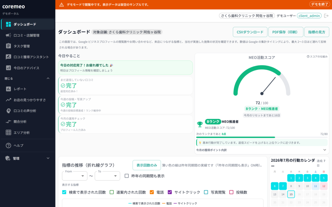Click the clipboard icon for タスク管理
This screenshot has height=207, width=332.
click(8, 46)
